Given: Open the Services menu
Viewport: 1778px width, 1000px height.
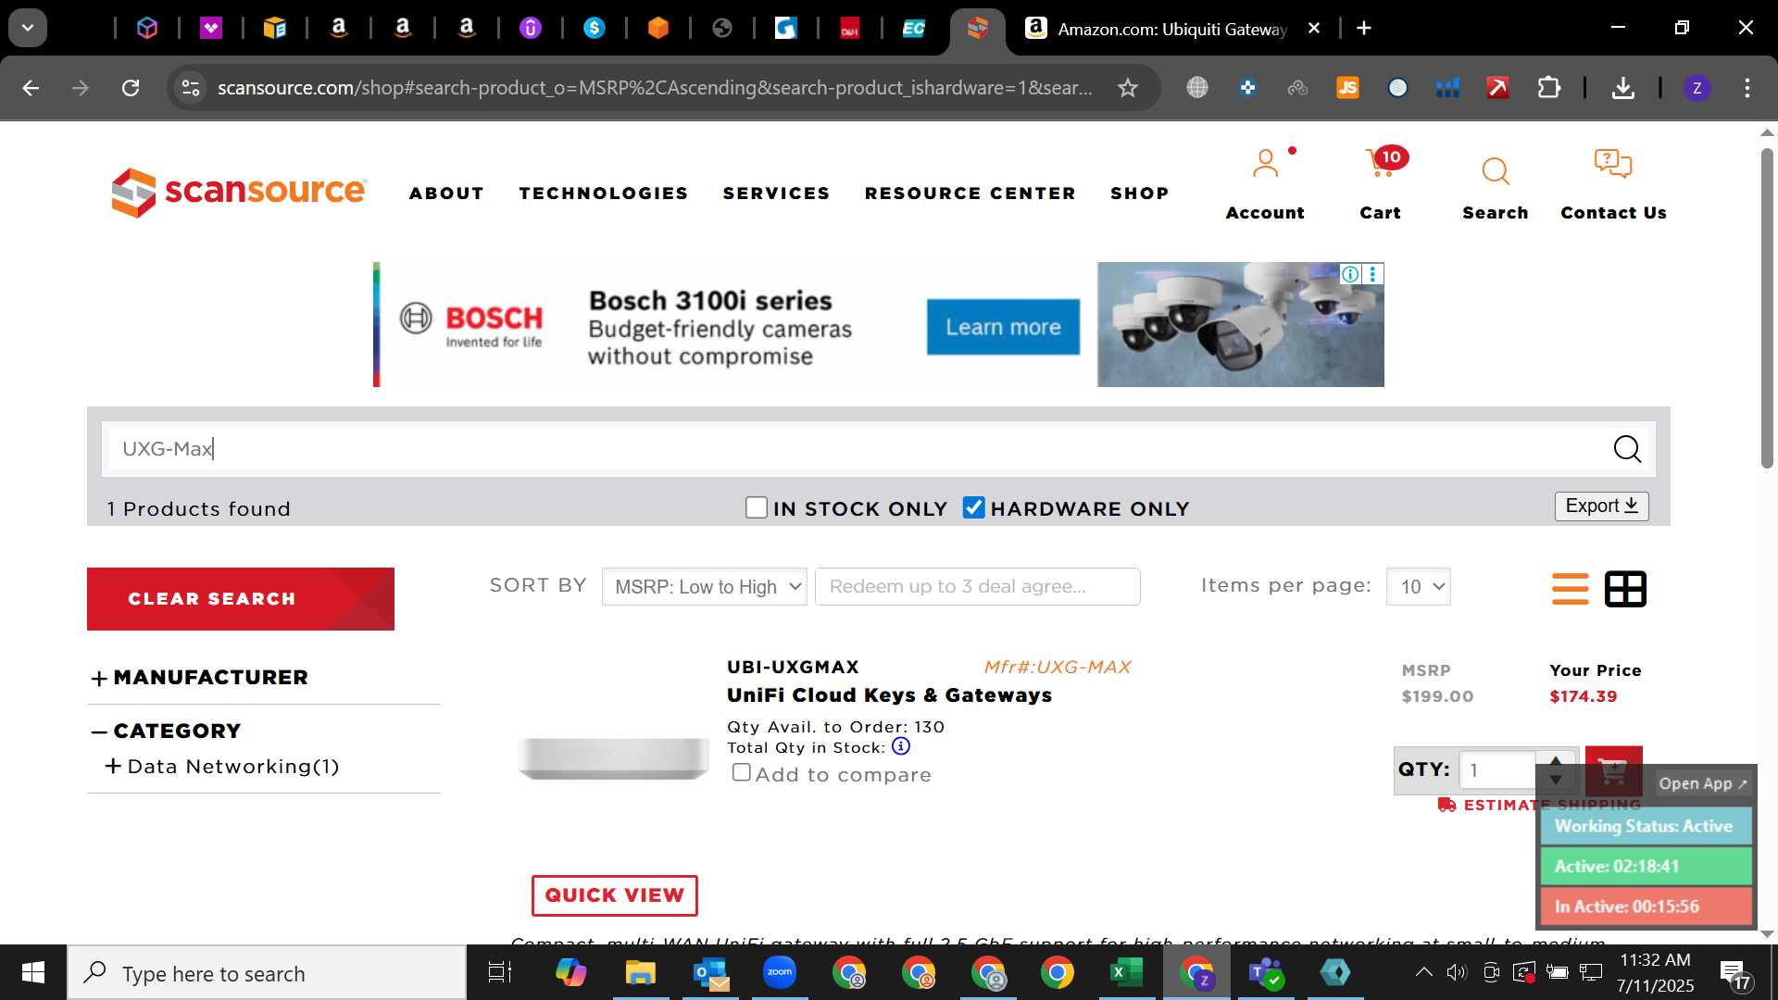Looking at the screenshot, I should tap(776, 194).
